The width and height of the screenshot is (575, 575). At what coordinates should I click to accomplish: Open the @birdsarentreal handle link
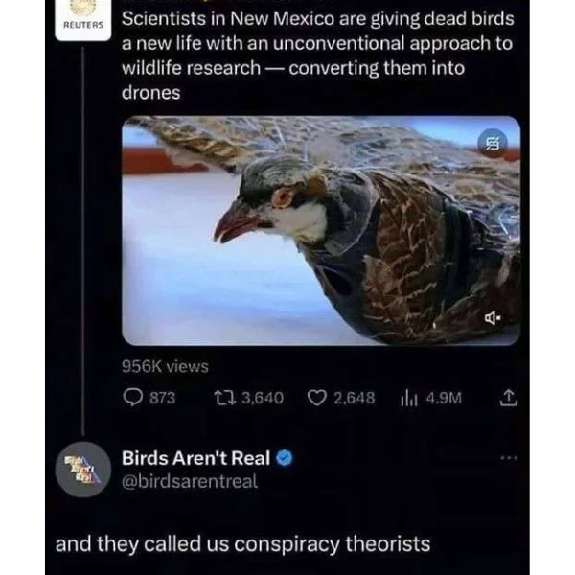[190, 481]
